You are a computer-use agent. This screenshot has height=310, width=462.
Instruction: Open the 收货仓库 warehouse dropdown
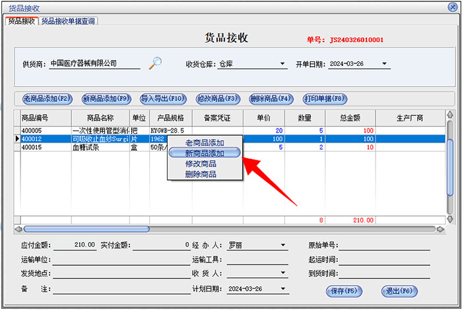coord(282,65)
